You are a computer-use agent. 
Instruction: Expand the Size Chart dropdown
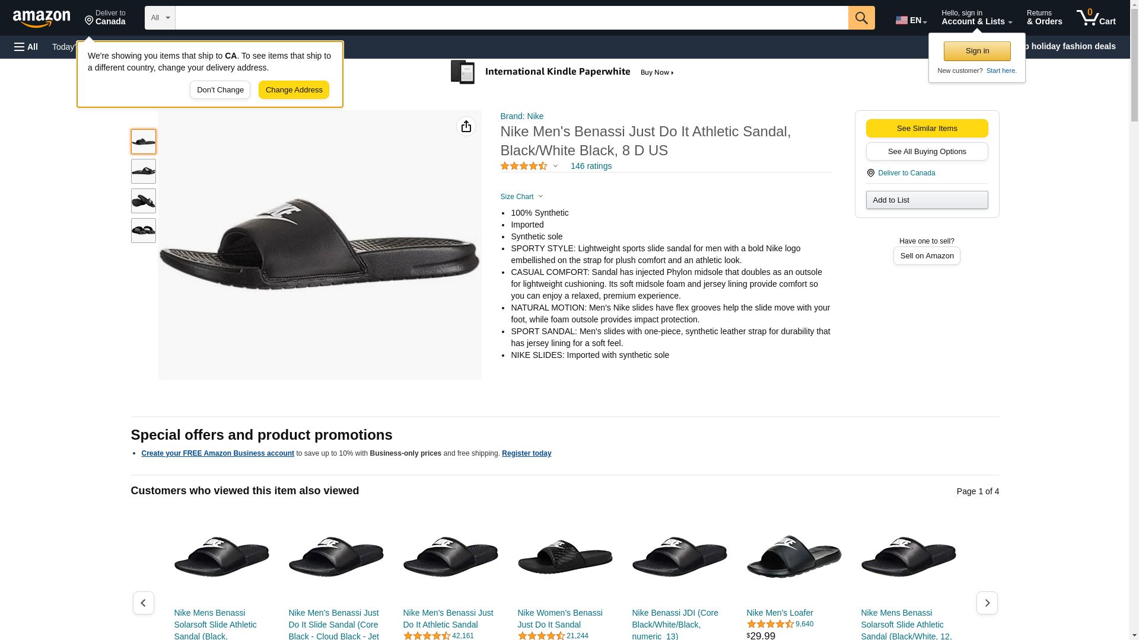[x=521, y=197]
